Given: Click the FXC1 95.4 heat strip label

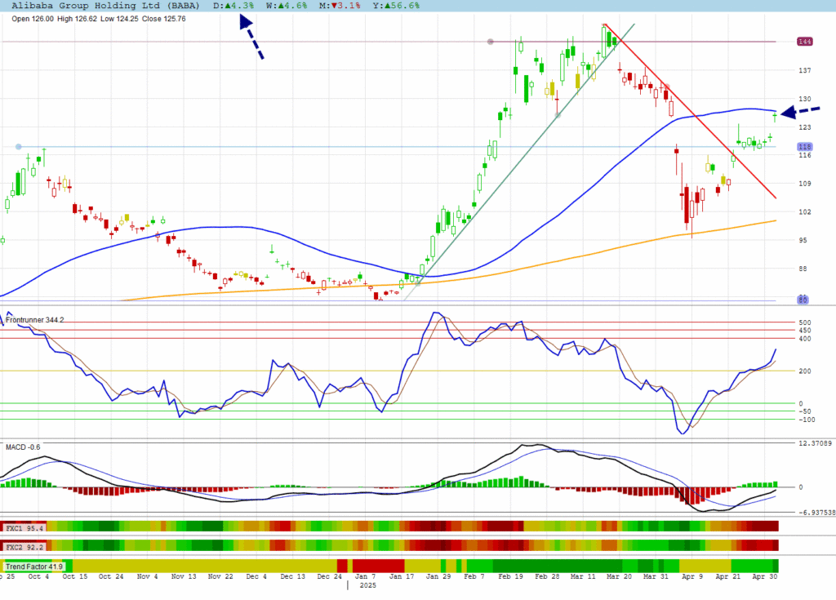Looking at the screenshot, I should (24, 528).
